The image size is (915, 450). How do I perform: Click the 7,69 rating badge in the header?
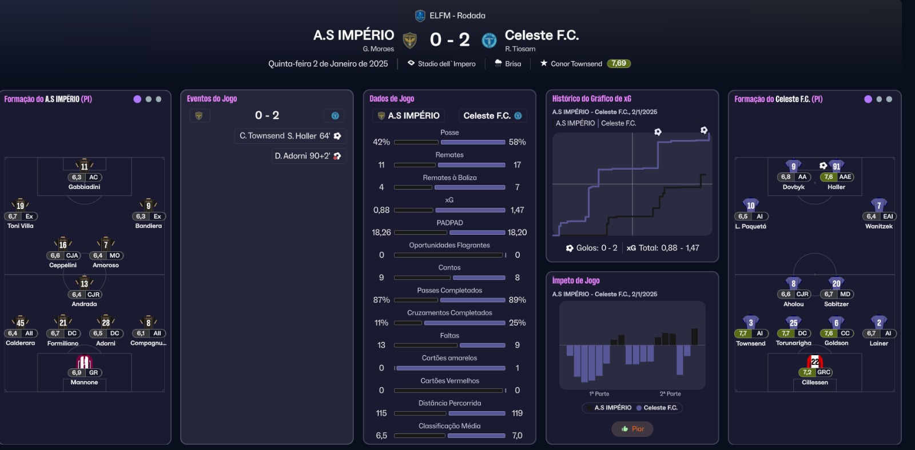tap(619, 63)
